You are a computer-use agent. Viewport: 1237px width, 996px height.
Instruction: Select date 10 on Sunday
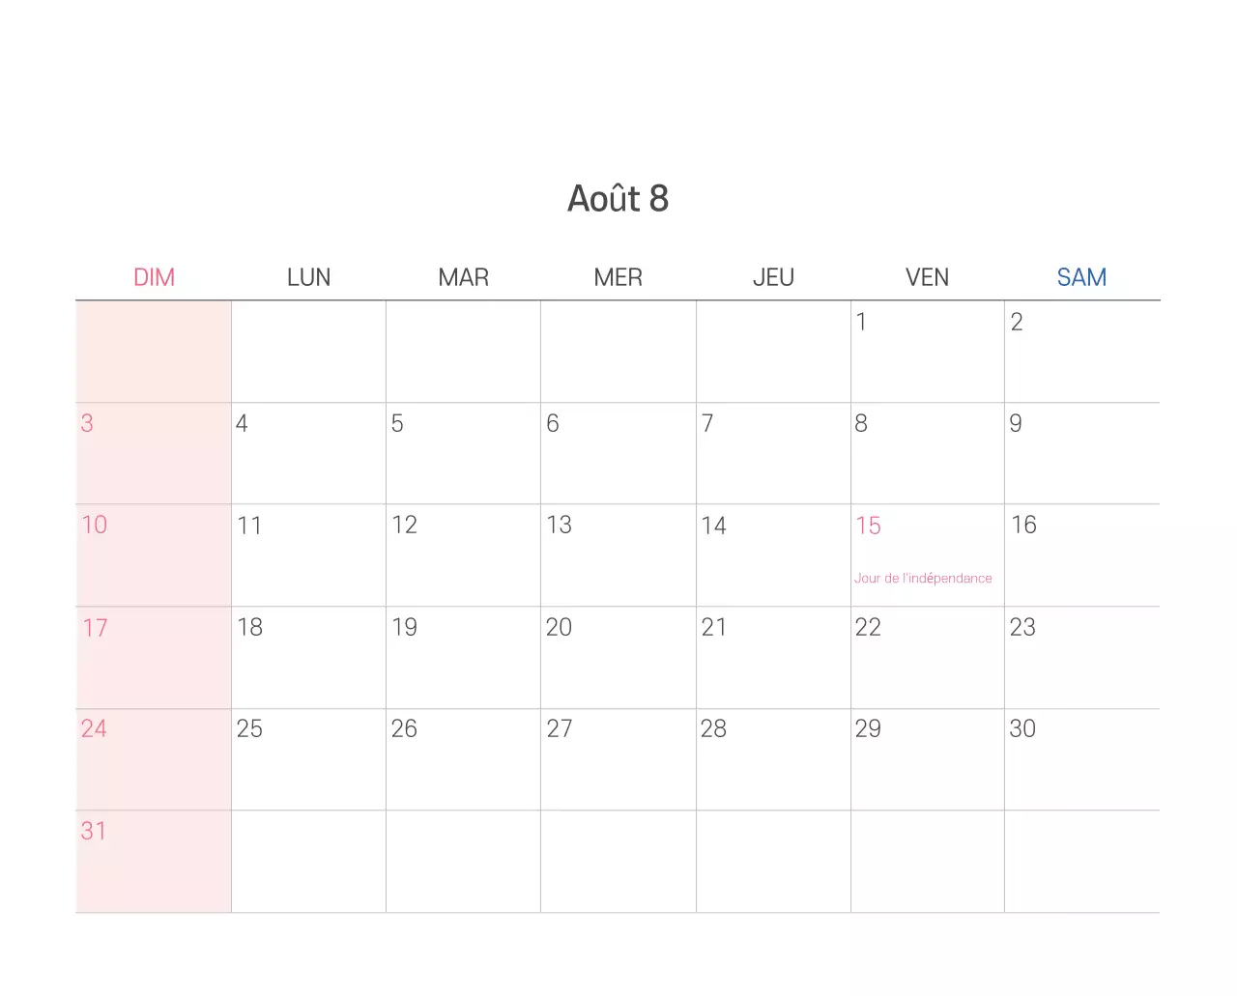coord(154,555)
